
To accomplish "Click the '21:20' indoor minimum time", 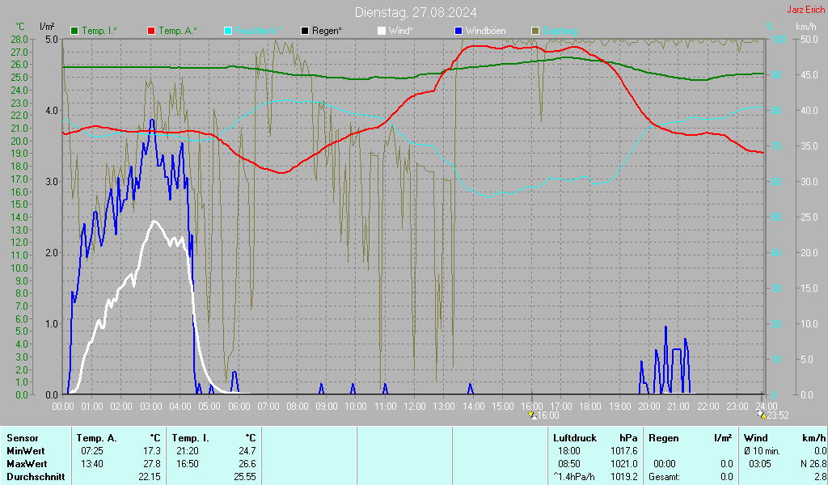I will tap(188, 451).
